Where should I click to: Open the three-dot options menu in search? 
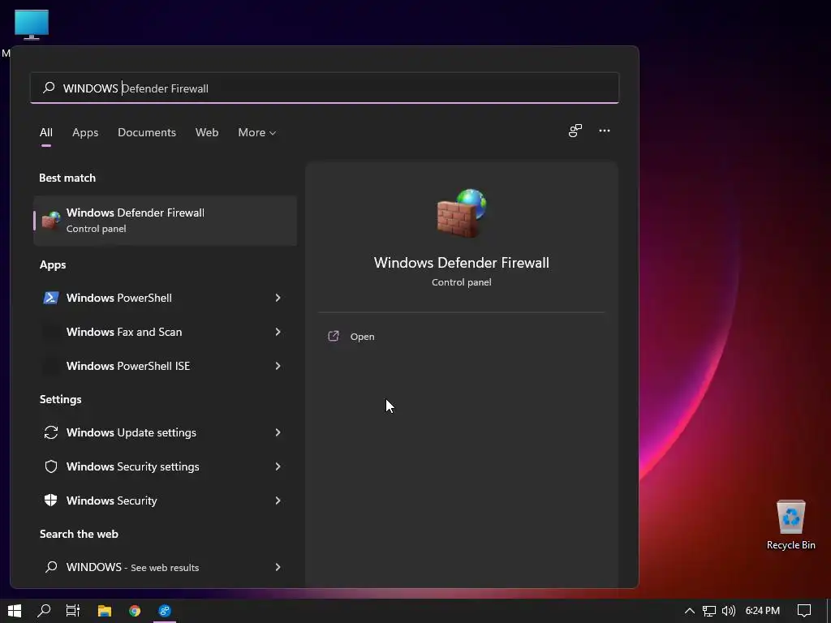(604, 131)
